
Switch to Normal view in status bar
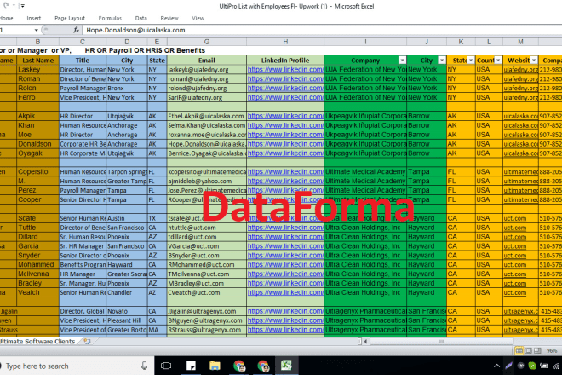(519, 350)
